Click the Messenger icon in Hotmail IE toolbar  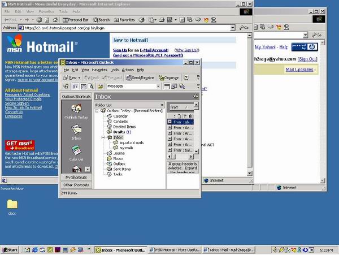click(214, 20)
